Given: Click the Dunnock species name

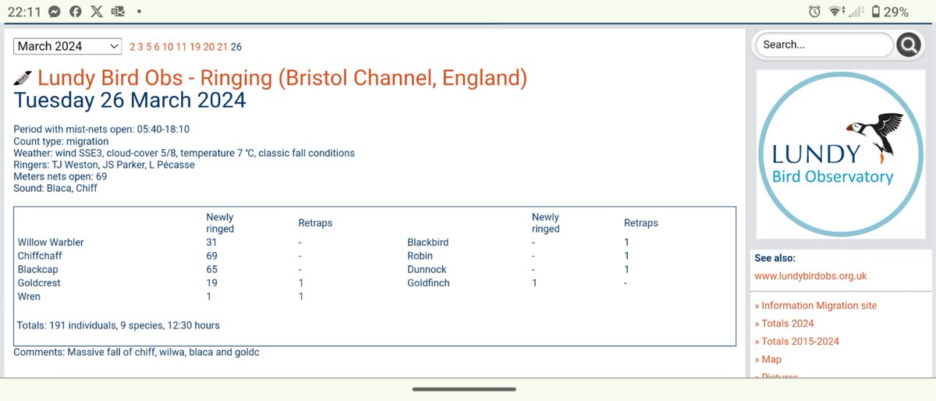Looking at the screenshot, I should click(x=427, y=269).
